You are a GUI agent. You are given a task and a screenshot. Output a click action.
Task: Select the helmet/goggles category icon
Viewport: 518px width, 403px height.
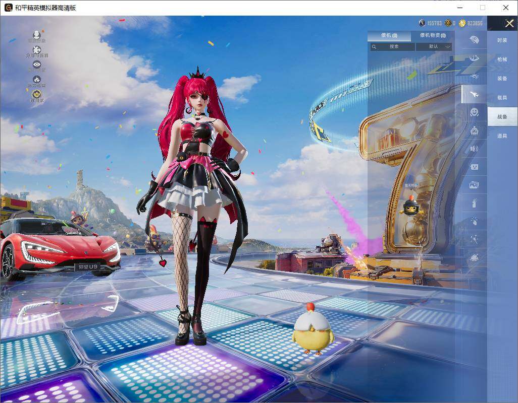pos(475,58)
